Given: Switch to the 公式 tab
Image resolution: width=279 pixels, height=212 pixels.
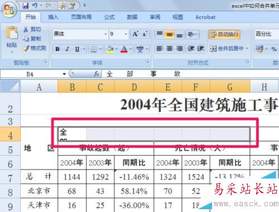Looking at the screenshot, I should click(109, 17).
